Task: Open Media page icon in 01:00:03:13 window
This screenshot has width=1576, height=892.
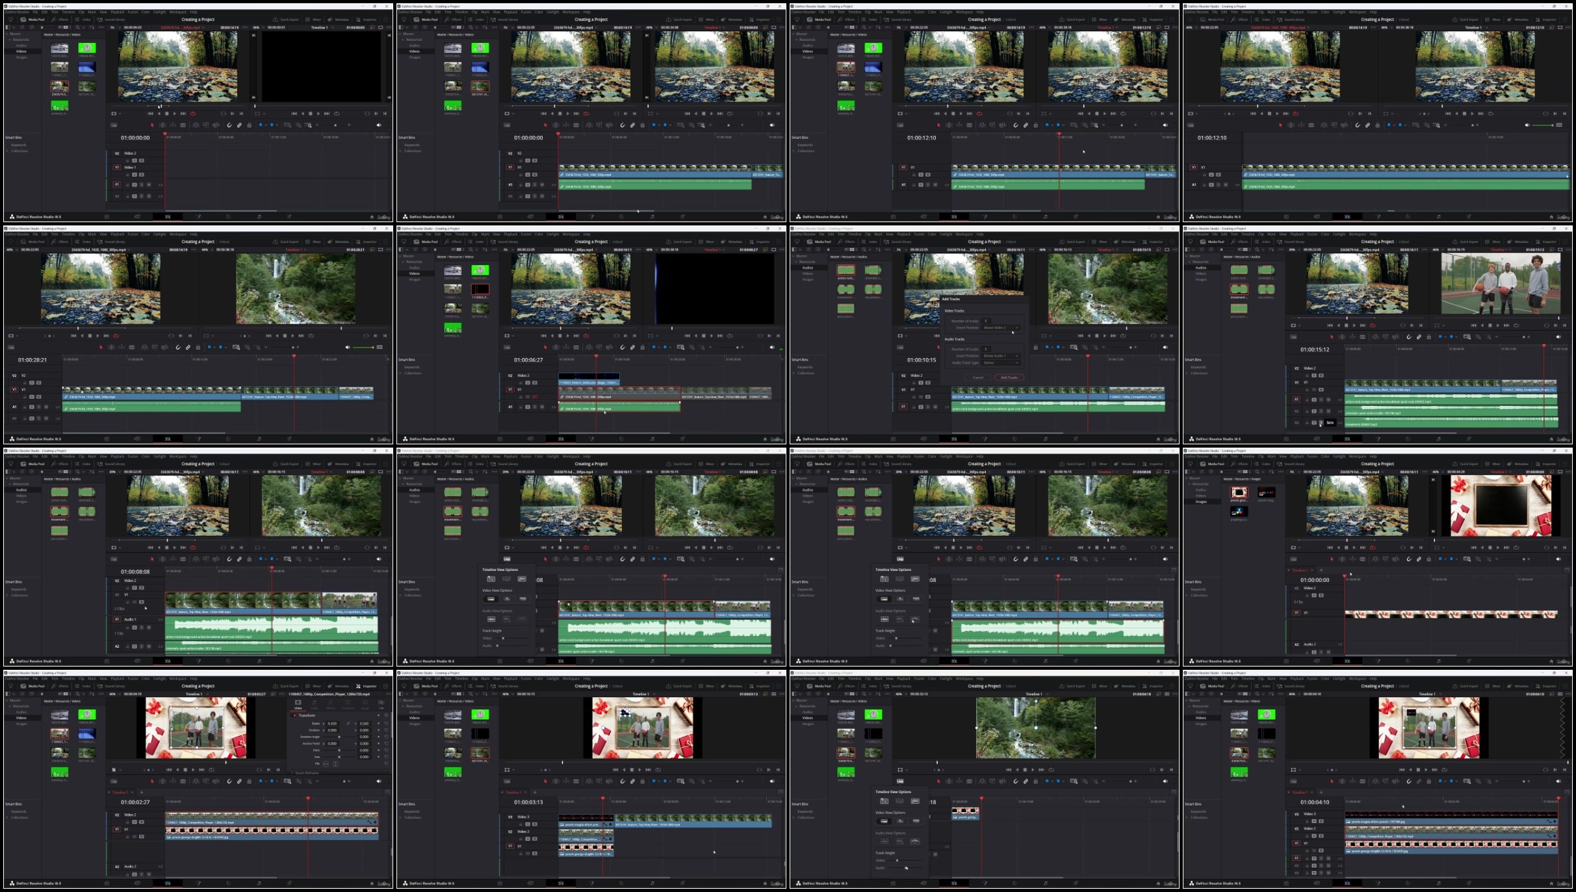Action: pyautogui.click(x=500, y=884)
